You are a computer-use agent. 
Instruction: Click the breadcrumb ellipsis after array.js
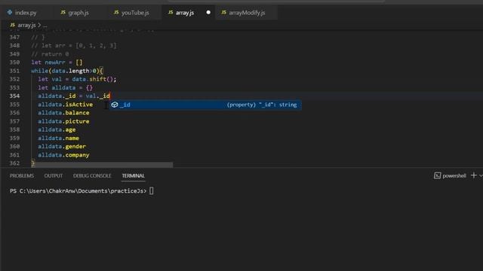[45, 25]
